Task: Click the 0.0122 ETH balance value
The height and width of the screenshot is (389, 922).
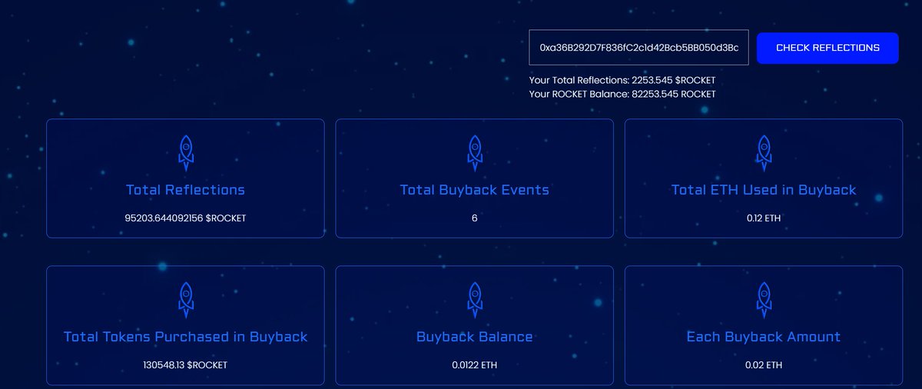Action: 475,364
